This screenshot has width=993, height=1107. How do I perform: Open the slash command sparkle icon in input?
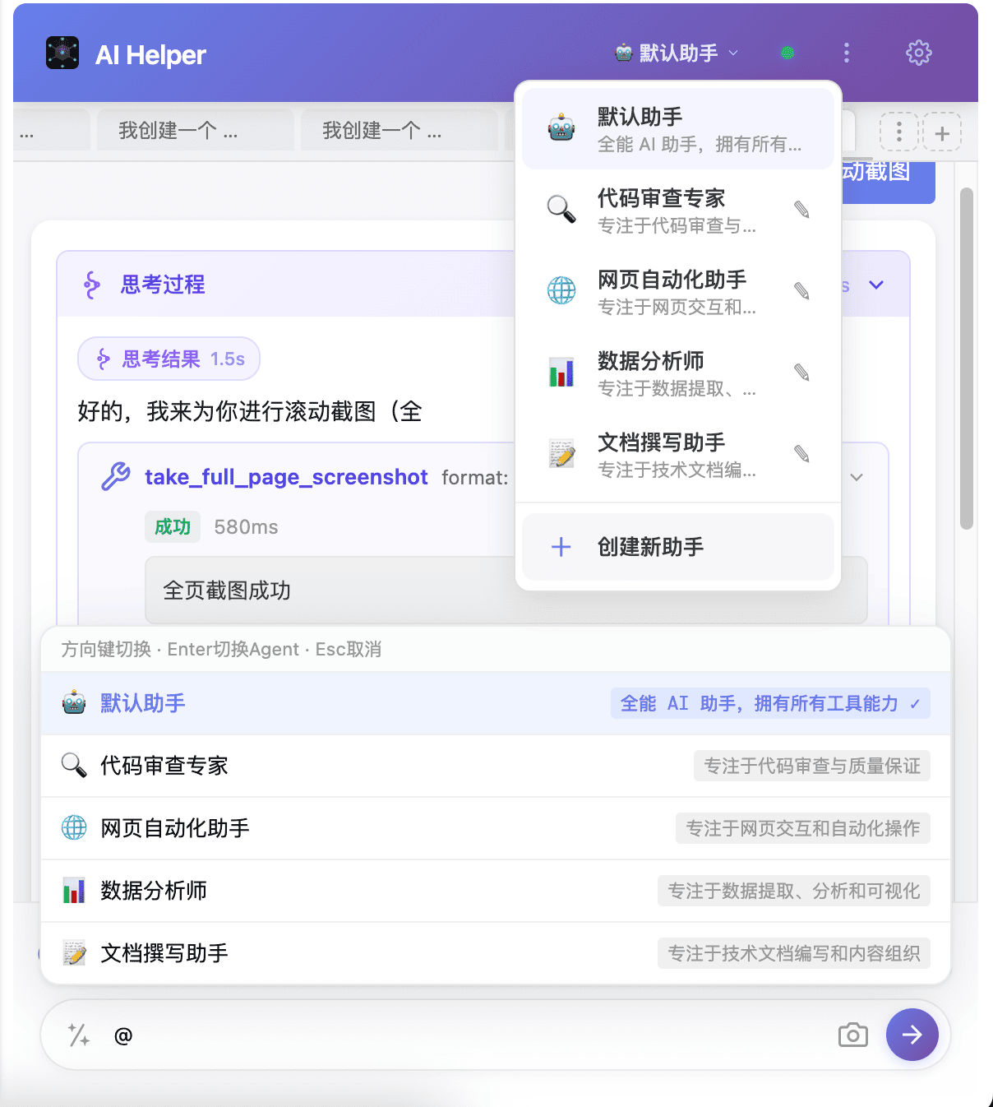[78, 1035]
